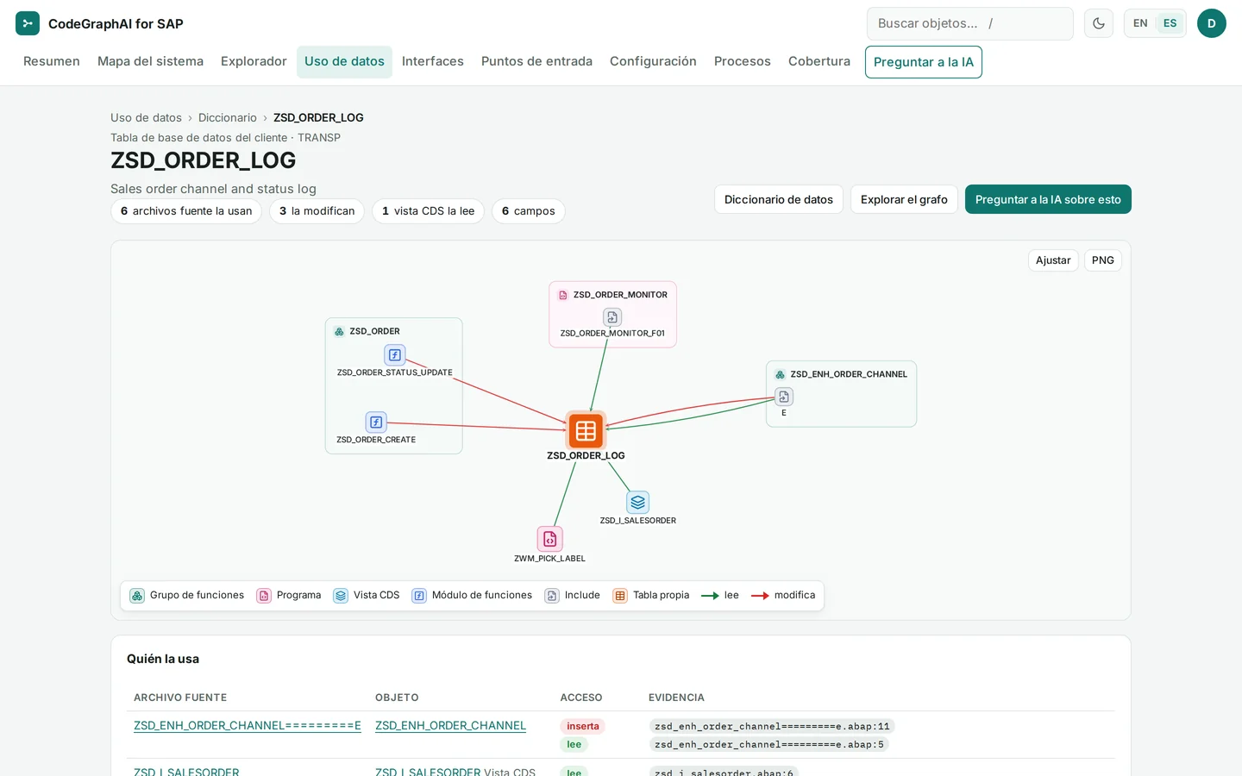The image size is (1242, 776).
Task: Open the Explorador tab
Action: (x=254, y=62)
